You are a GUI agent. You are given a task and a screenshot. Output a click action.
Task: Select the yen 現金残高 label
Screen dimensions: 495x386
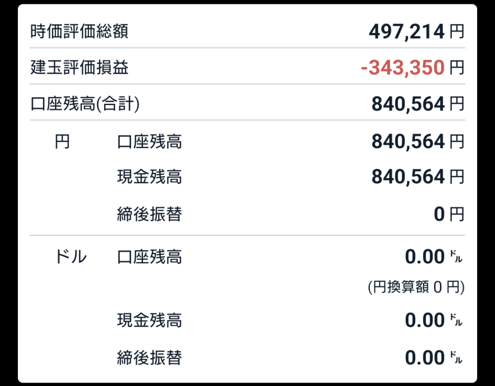149,177
